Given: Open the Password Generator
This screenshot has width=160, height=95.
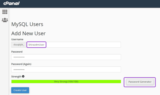Looking at the screenshot, I should click(x=140, y=82).
